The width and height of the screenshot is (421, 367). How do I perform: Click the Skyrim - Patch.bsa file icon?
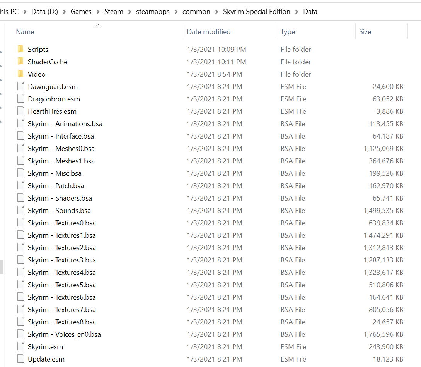click(x=20, y=185)
